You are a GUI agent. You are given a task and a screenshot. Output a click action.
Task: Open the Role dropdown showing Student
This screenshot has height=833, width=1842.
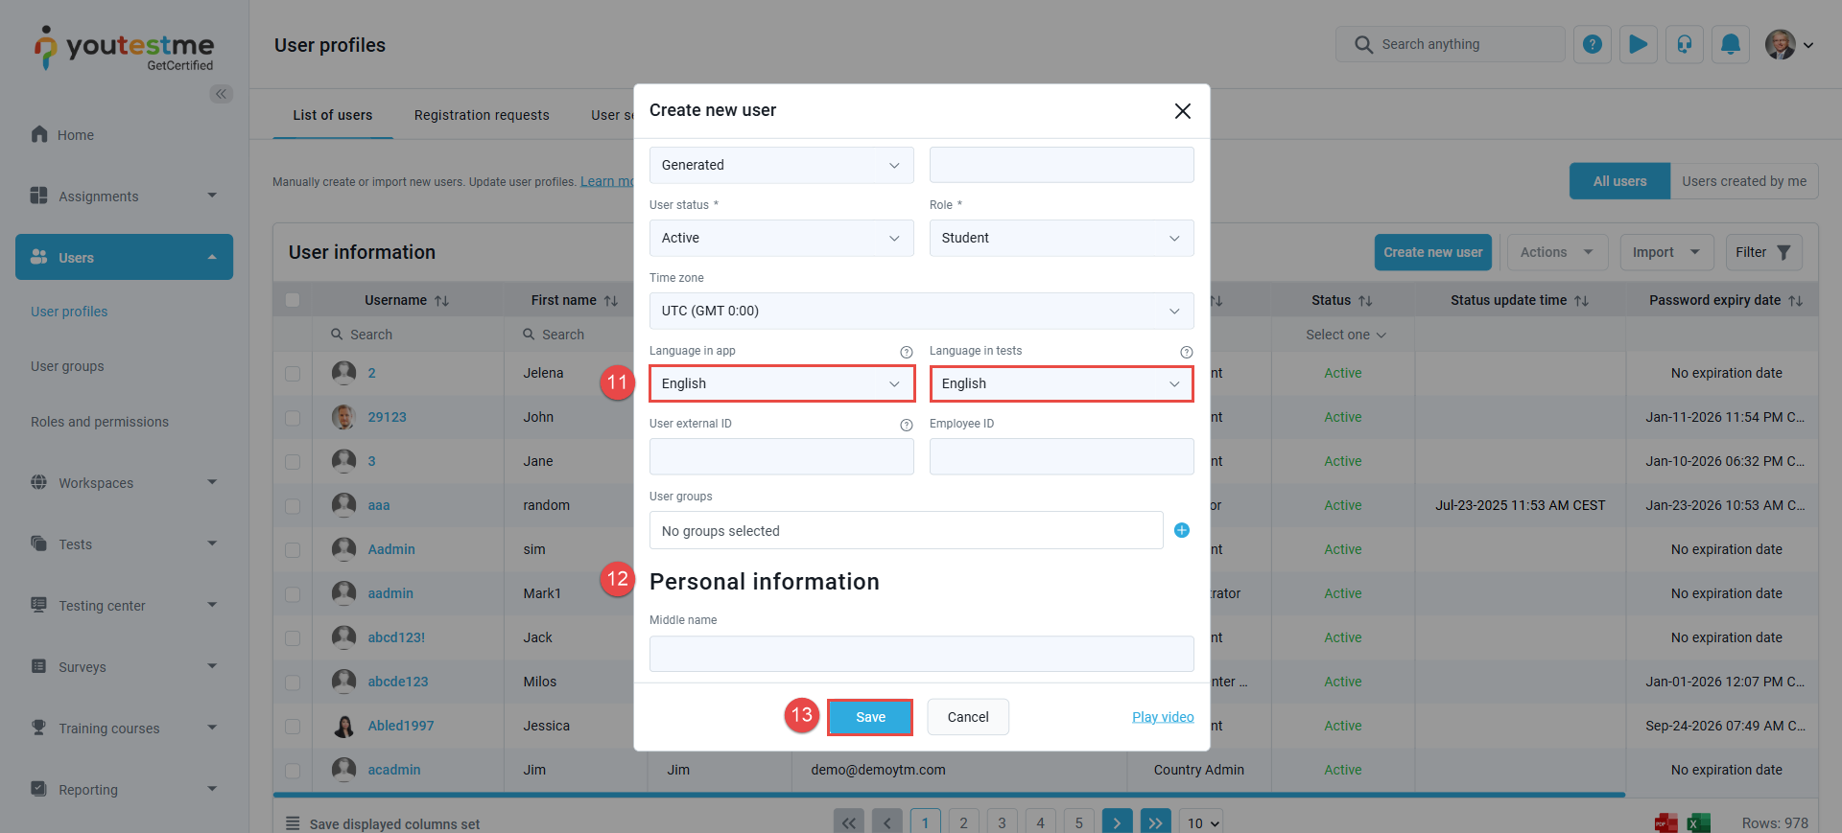coord(1062,238)
